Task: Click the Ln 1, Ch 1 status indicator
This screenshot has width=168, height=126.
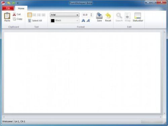Action: point(20,121)
